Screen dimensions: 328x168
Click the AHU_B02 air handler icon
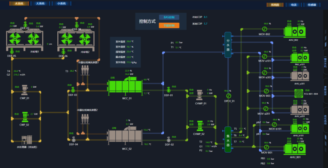pyautogui.click(x=295, y=32)
